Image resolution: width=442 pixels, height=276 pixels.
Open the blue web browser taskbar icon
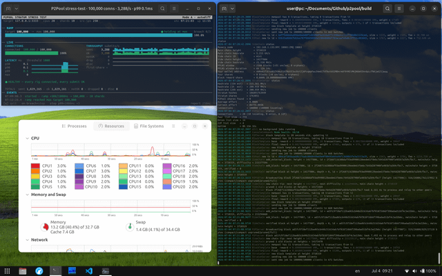click(x=39, y=271)
